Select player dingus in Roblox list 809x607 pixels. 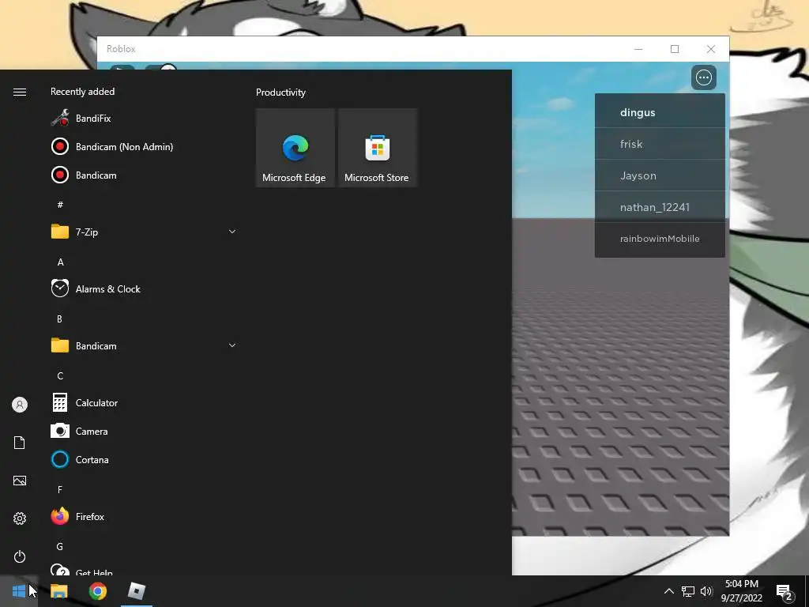660,112
